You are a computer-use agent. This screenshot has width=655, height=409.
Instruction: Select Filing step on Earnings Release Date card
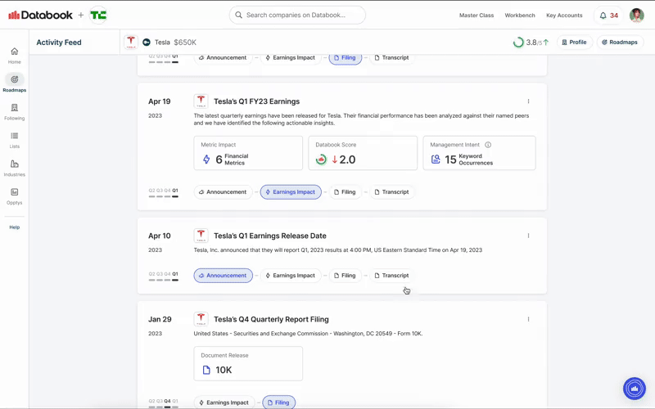(x=345, y=276)
